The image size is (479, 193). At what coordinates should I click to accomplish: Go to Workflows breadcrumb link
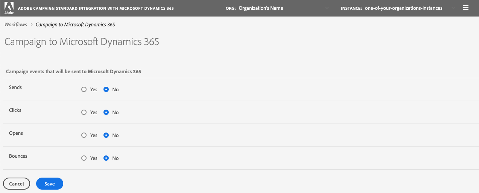(x=16, y=25)
